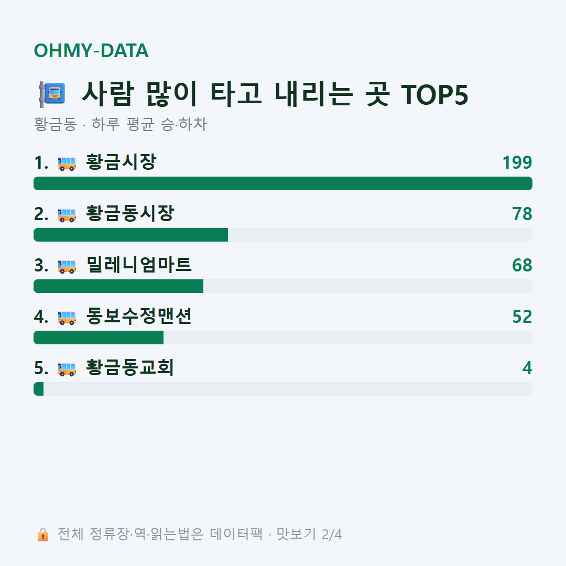Click the bus icon beside 동보수정맨션
566x566 pixels.
[67, 318]
